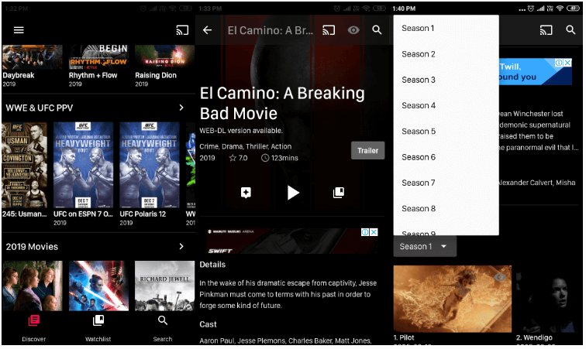
Task: Click the Wi-Fi icon in right status bar
Action: 560,9
